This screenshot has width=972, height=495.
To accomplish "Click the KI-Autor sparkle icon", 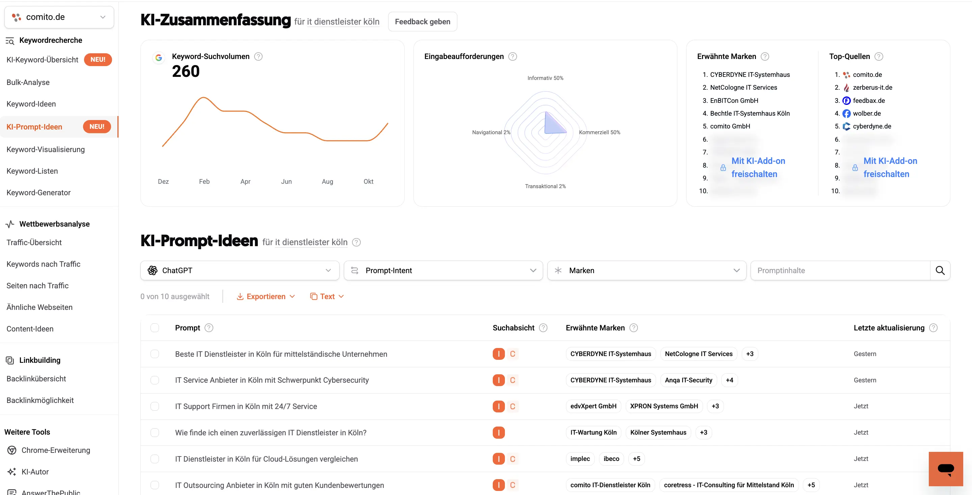I will coord(12,472).
